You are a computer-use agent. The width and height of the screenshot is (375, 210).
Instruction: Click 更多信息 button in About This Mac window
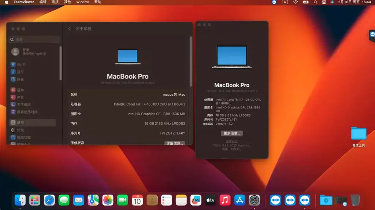[x=231, y=133]
